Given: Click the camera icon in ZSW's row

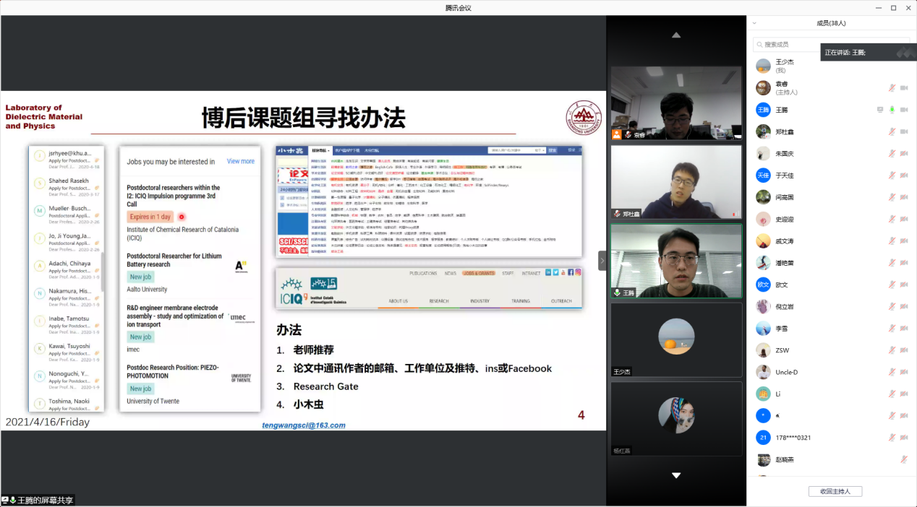Looking at the screenshot, I should tap(904, 350).
